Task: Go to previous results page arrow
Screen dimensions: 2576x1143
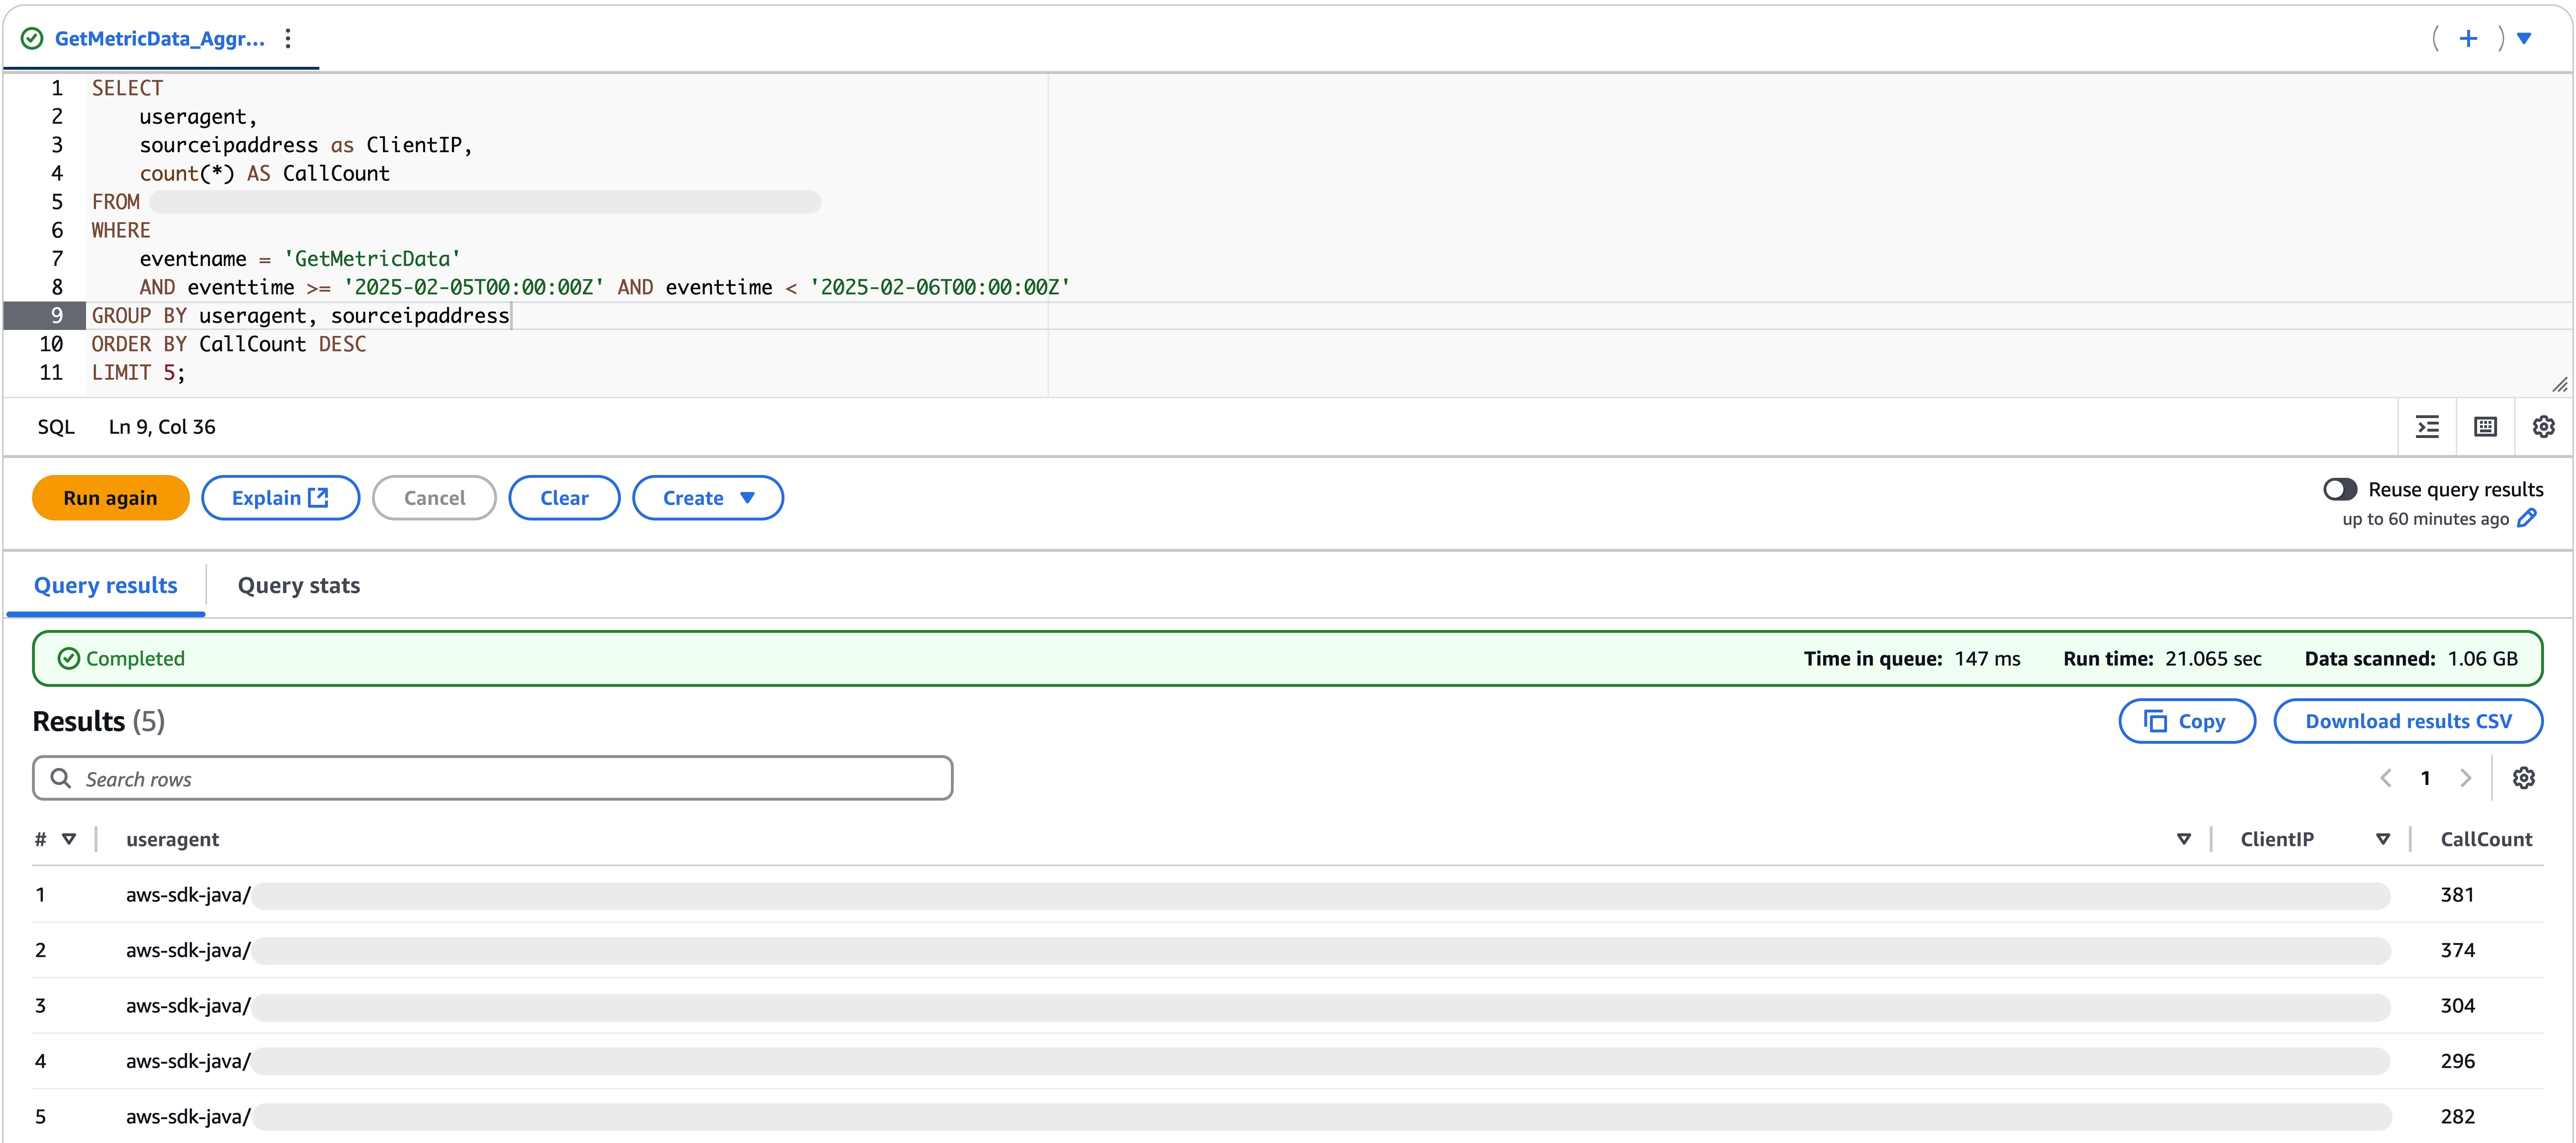Action: [2386, 778]
